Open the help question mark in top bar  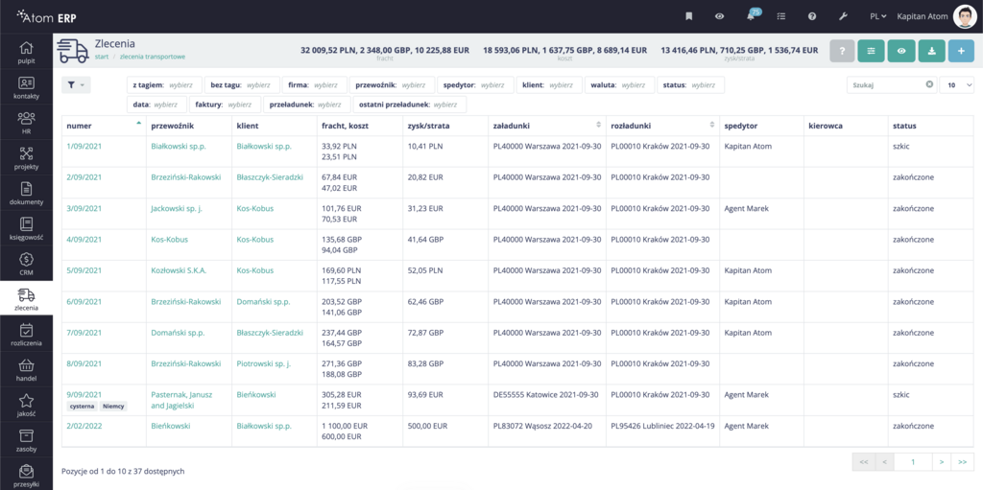[812, 17]
